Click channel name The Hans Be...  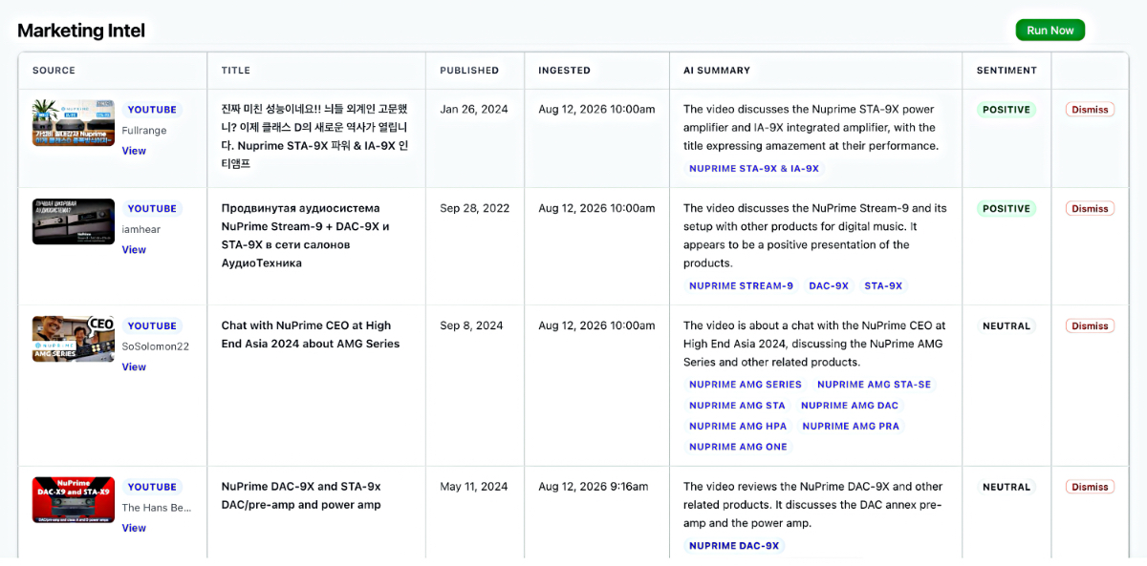(158, 509)
